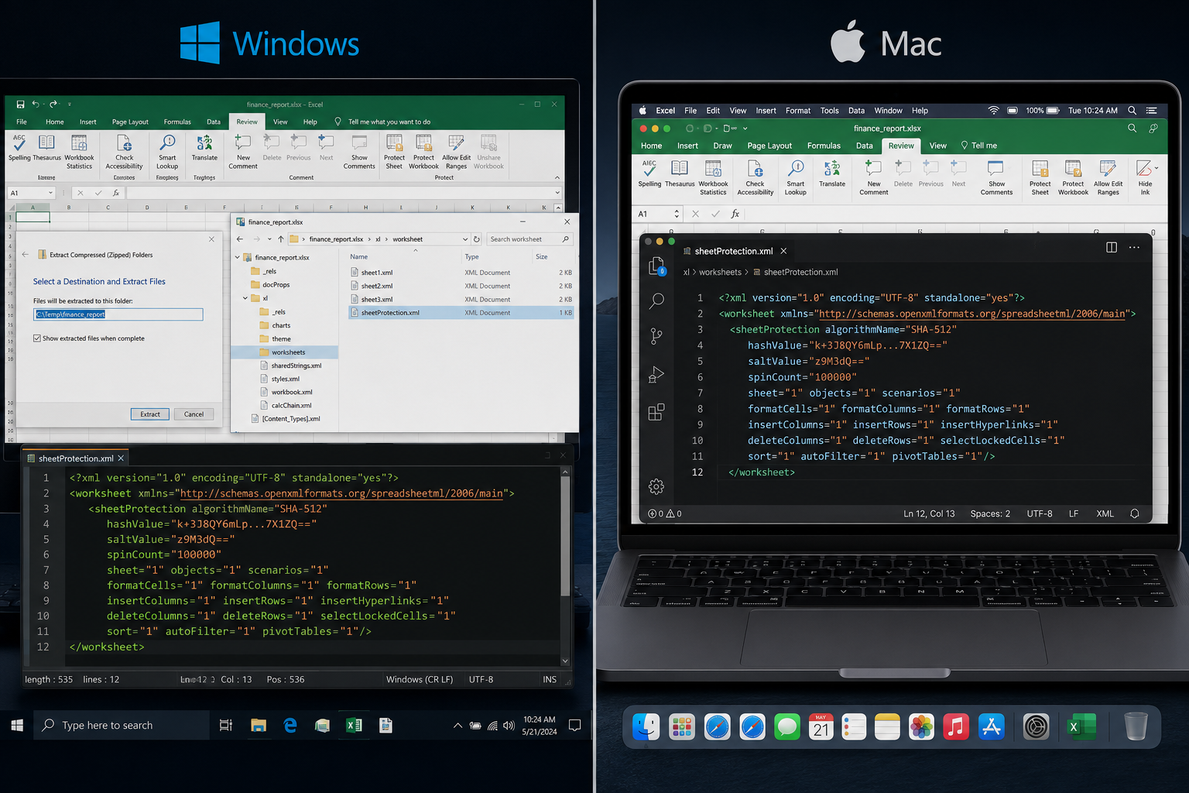Click Protect Sheet in Mac Excel ribbon
1189x793 pixels.
click(1040, 178)
